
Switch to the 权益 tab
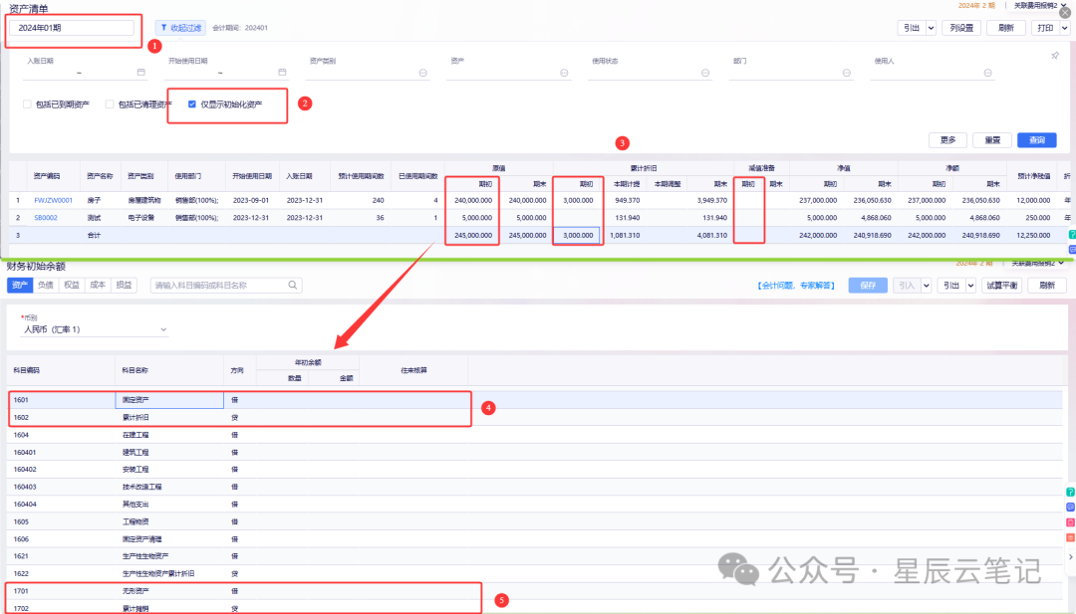tap(72, 285)
